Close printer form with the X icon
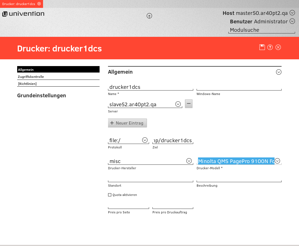Image resolution: width=299 pixels, height=246 pixels. tap(278, 47)
